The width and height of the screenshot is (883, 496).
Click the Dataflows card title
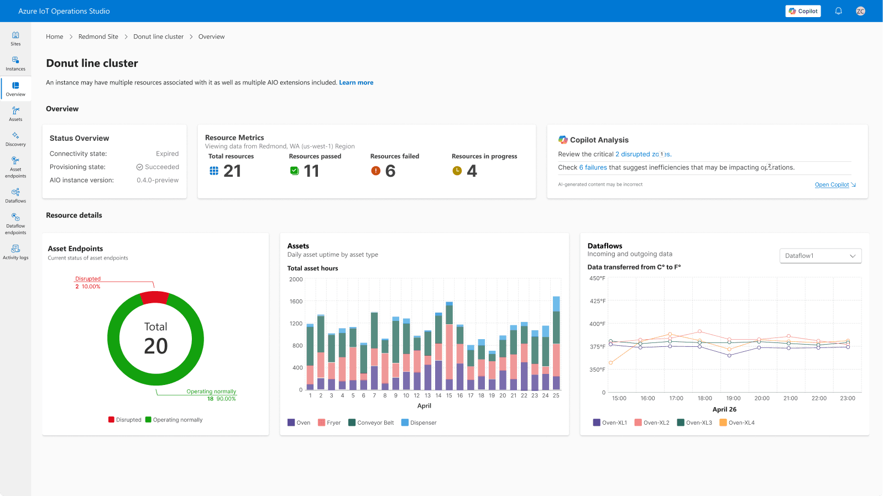[x=605, y=246]
